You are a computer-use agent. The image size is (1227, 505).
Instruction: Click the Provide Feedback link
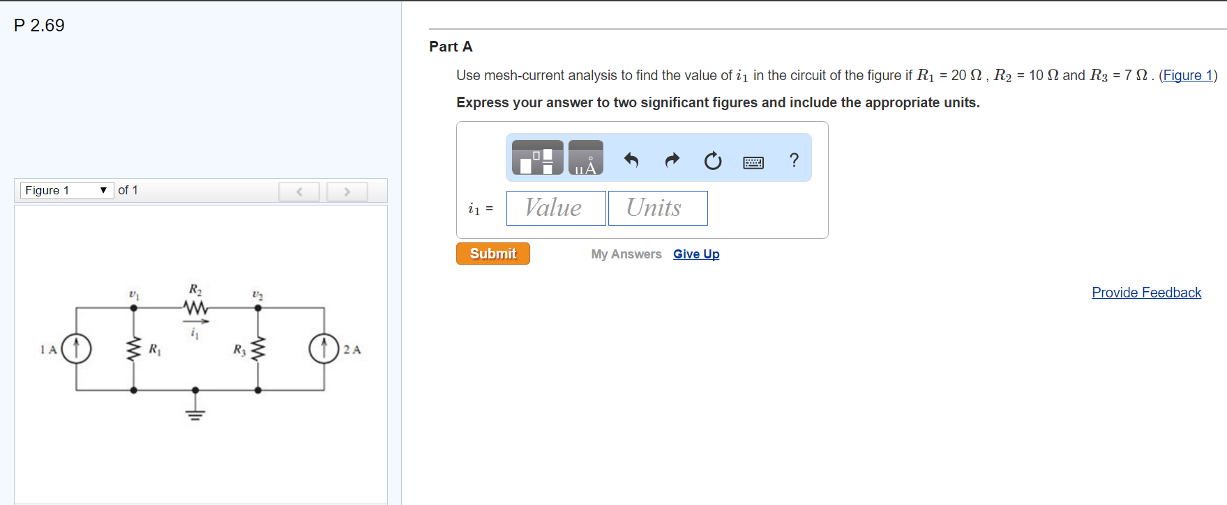point(1146,293)
